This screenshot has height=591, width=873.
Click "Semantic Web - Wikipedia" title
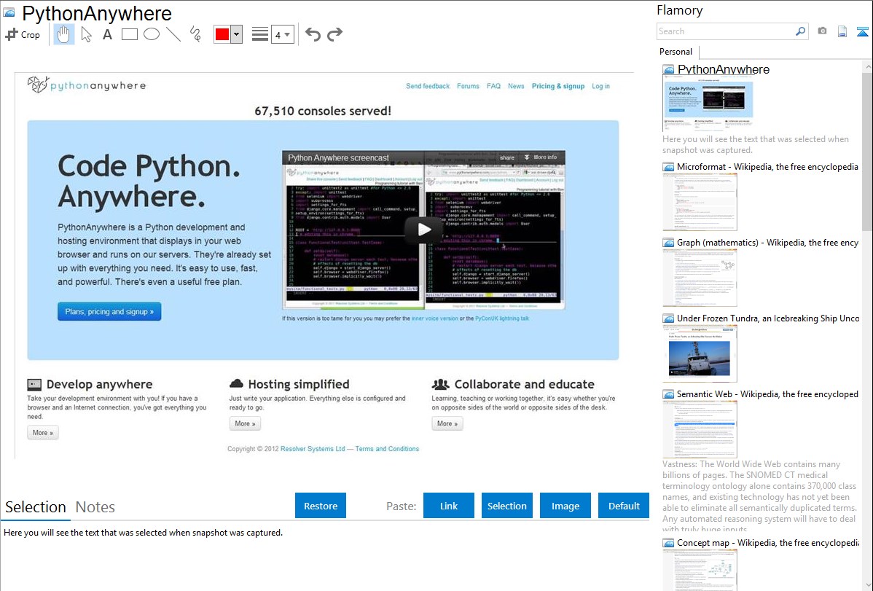coord(767,394)
